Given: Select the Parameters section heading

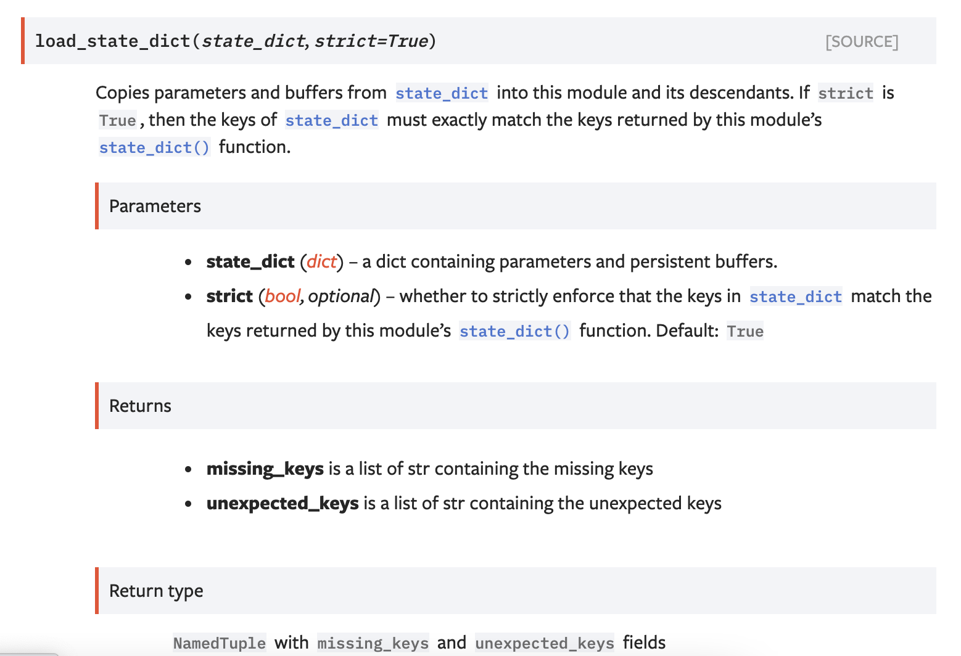Looking at the screenshot, I should coord(155,206).
